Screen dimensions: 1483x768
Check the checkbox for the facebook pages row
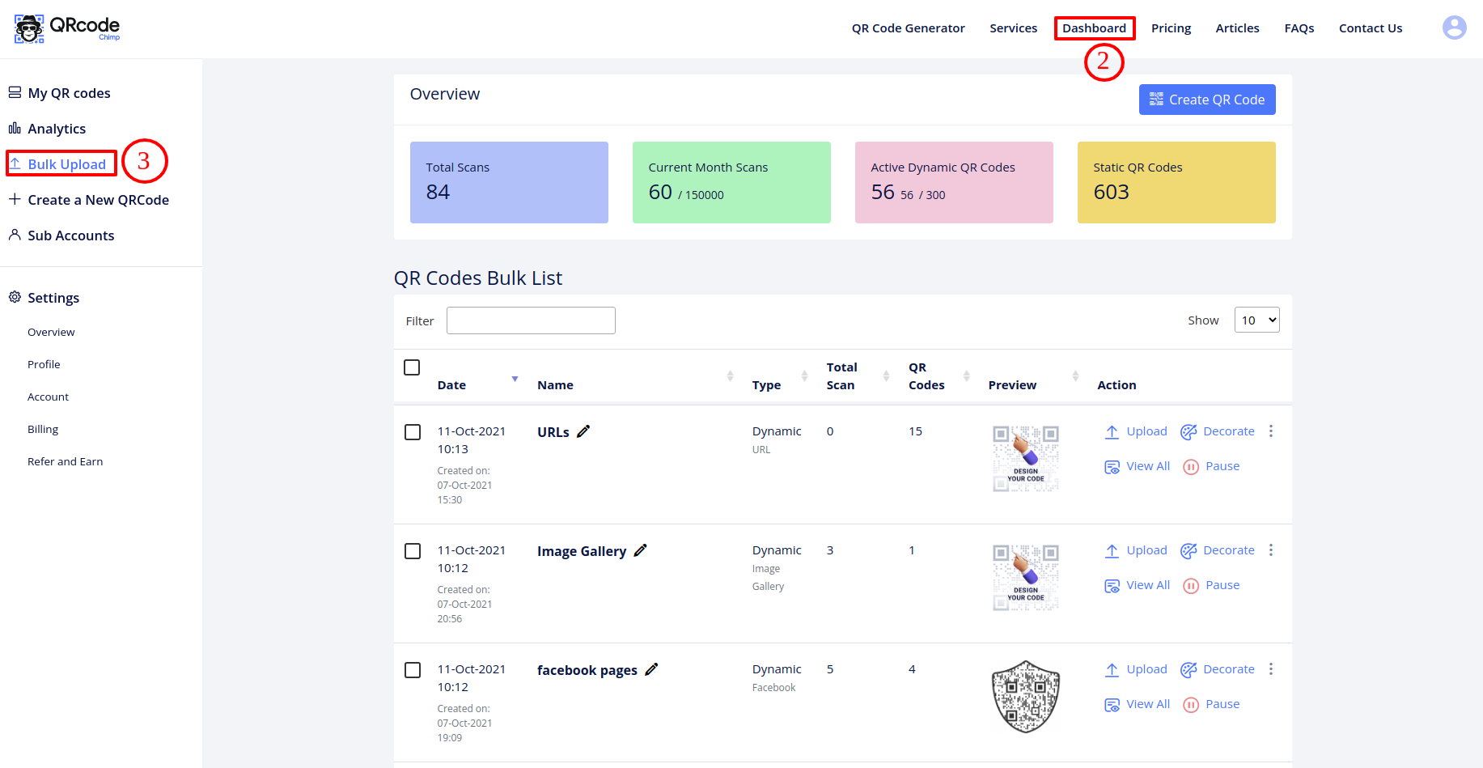coord(413,670)
